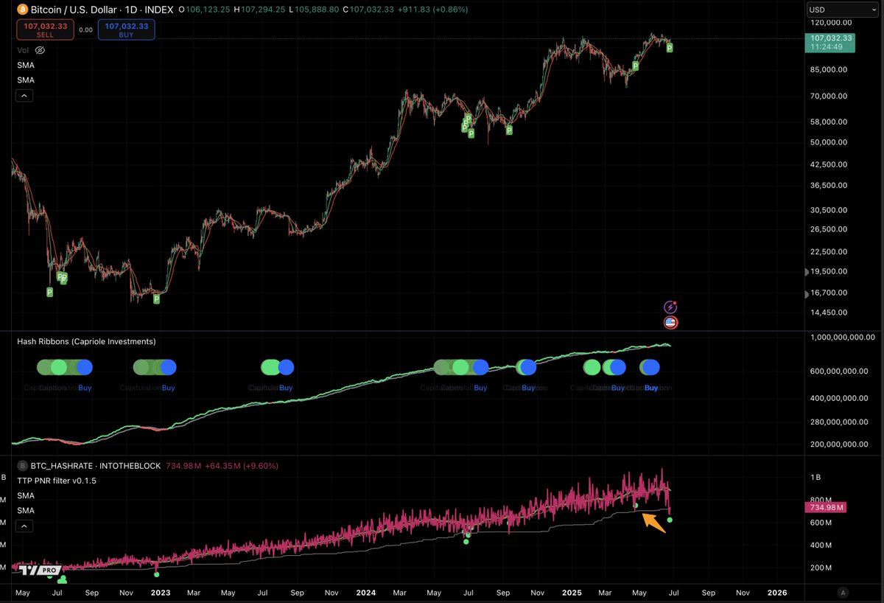
Task: Click the most recent Hash Ribbons Buy label
Action: [651, 388]
